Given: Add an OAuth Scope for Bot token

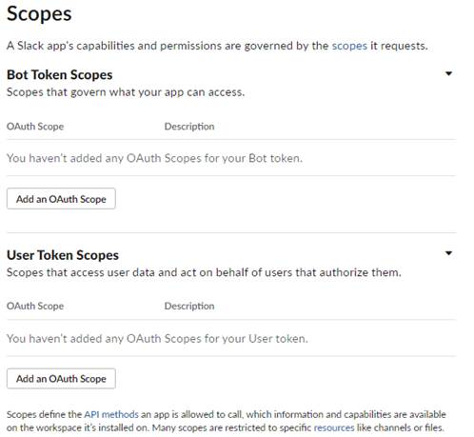Looking at the screenshot, I should [61, 199].
